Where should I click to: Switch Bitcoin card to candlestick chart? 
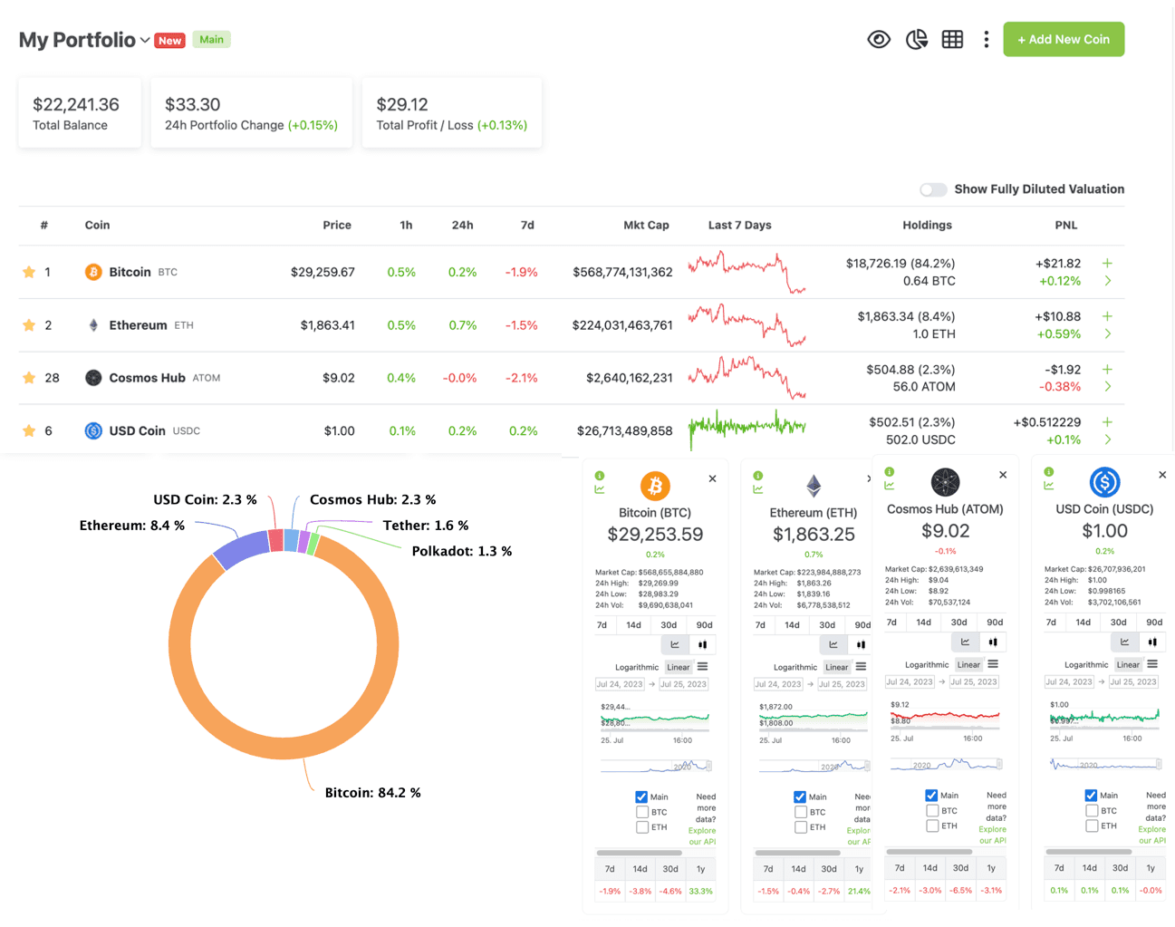pyautogui.click(x=702, y=645)
